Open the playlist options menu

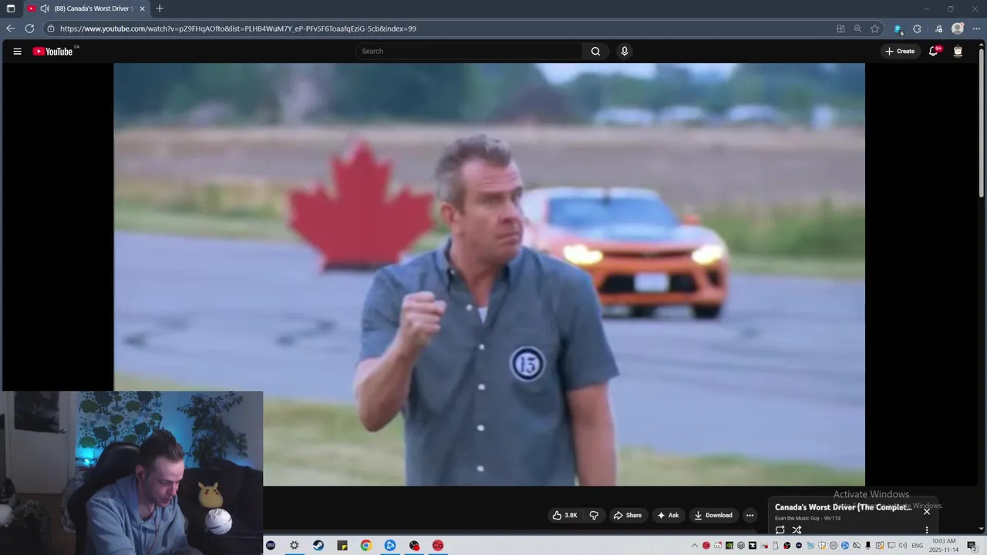click(927, 530)
